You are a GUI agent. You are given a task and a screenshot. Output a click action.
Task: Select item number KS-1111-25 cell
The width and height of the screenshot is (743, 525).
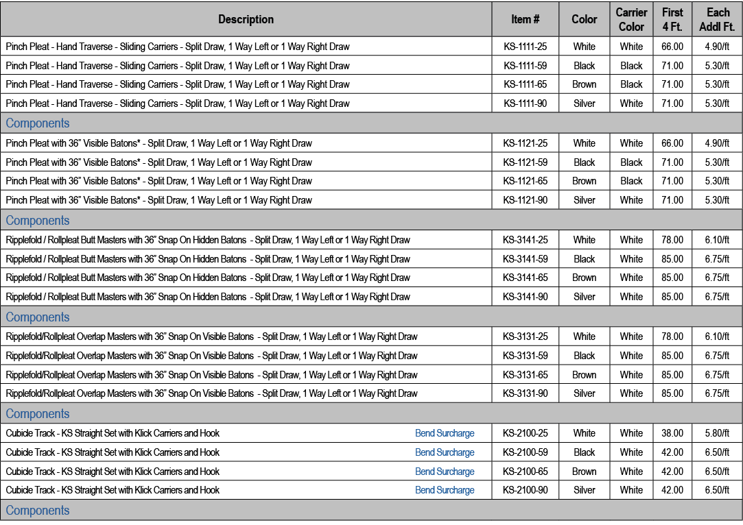[x=526, y=47]
